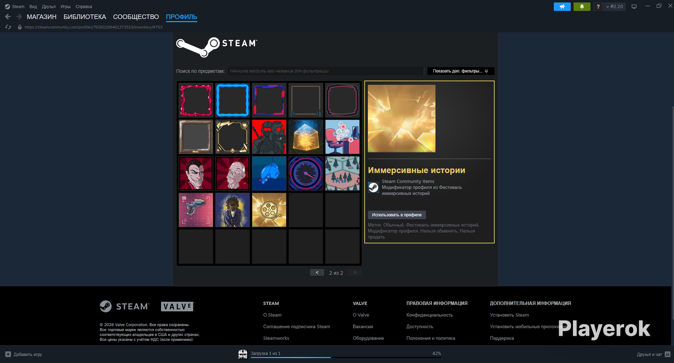Image resolution: width=674 pixels, height=363 pixels.
Task: Click the lock icon beside the URL
Action: (20, 27)
